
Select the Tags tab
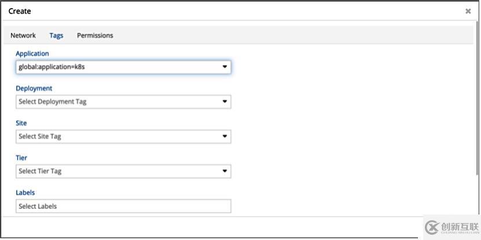click(56, 35)
